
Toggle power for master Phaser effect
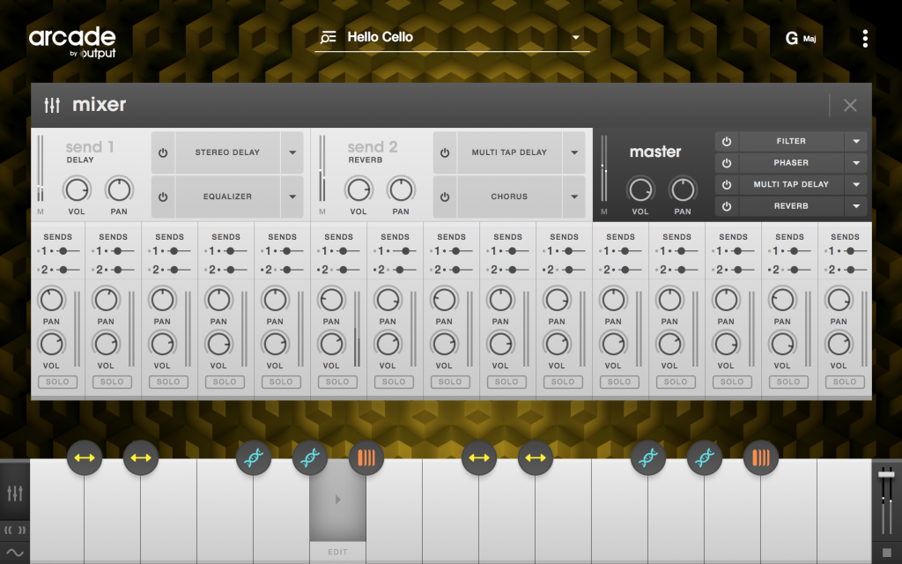[x=727, y=163]
